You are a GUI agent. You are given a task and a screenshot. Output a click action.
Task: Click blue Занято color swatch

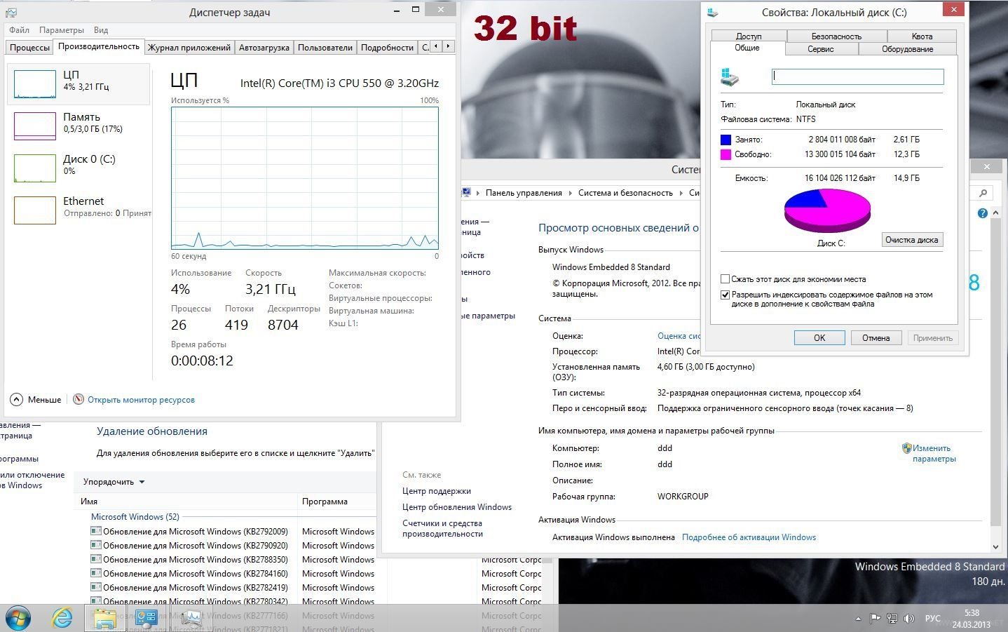pos(726,140)
